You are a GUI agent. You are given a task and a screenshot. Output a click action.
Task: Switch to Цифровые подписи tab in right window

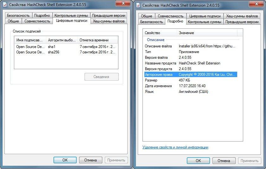205,16
